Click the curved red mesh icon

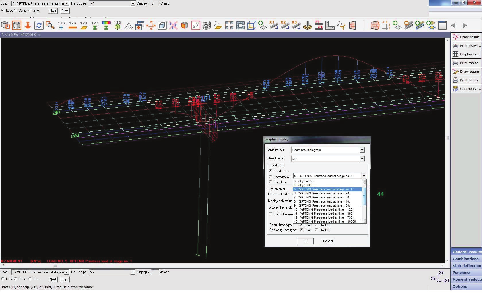pos(375,25)
